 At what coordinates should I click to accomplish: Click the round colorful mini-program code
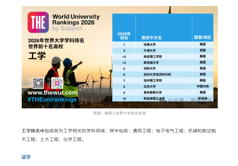tap(57, 83)
